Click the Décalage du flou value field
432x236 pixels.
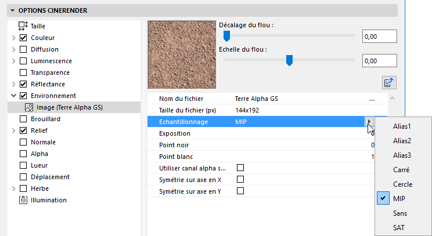(379, 37)
